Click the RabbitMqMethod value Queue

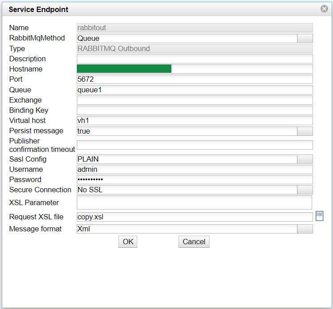(187, 39)
